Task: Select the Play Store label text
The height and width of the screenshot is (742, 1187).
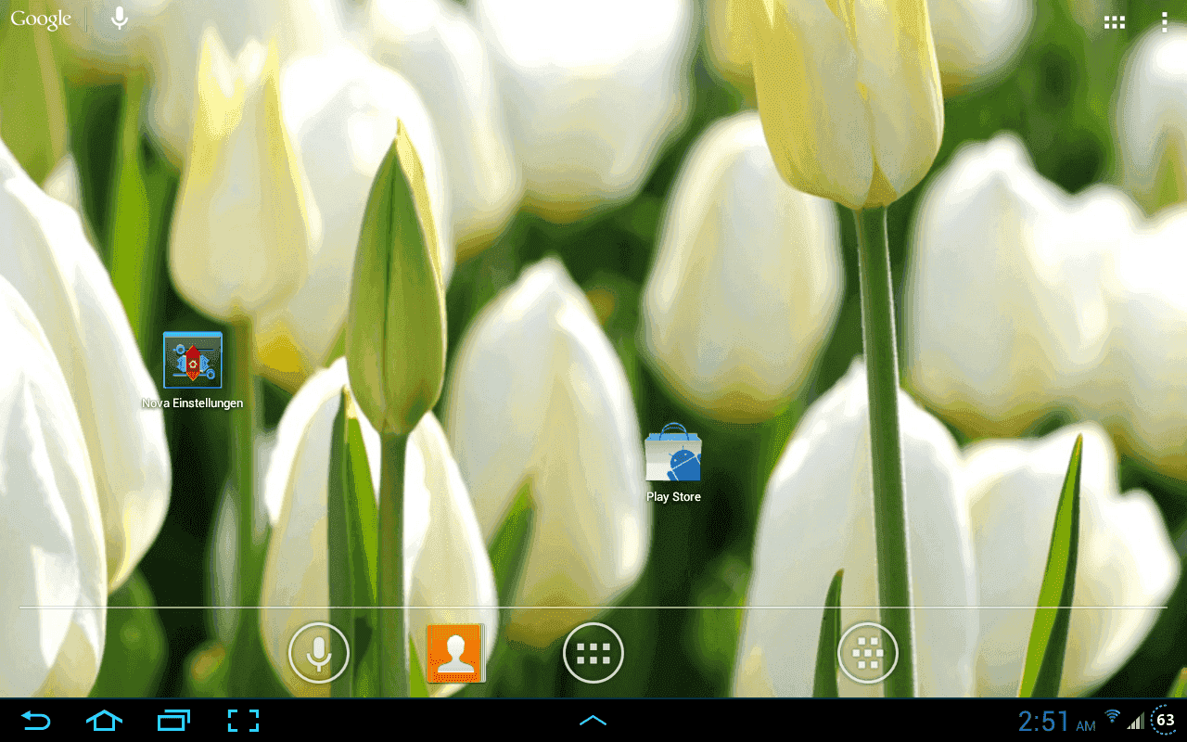Action: coord(673,497)
